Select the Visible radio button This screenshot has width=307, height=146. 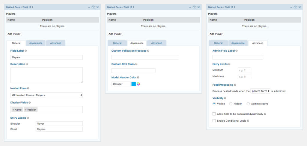pos(214,104)
